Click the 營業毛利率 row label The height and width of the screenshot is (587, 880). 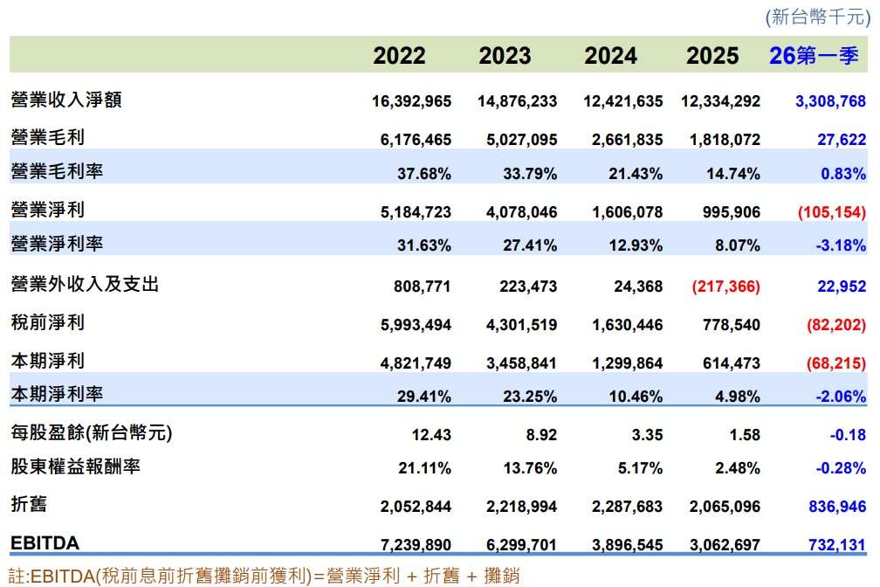pyautogui.click(x=57, y=170)
